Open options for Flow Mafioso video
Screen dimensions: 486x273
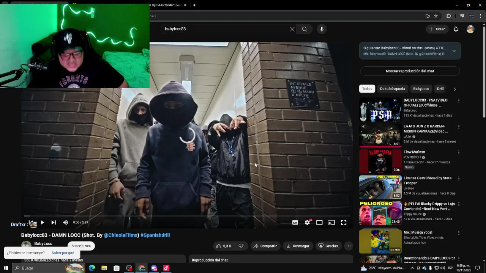pos(459,152)
